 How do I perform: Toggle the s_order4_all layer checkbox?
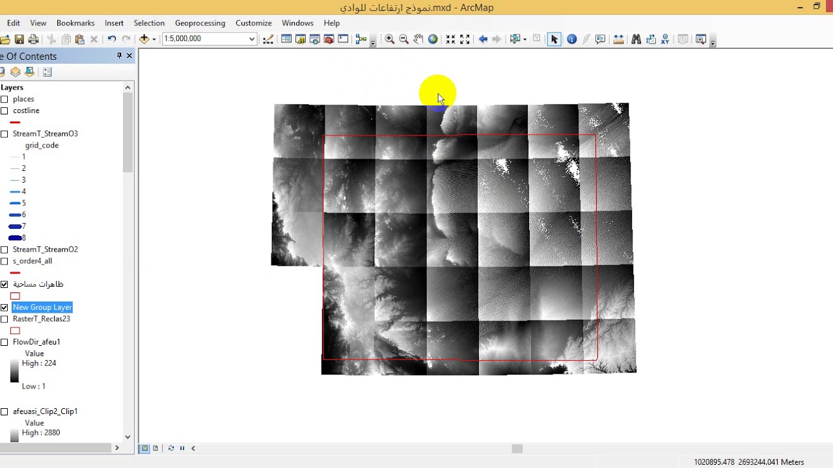pyautogui.click(x=5, y=261)
